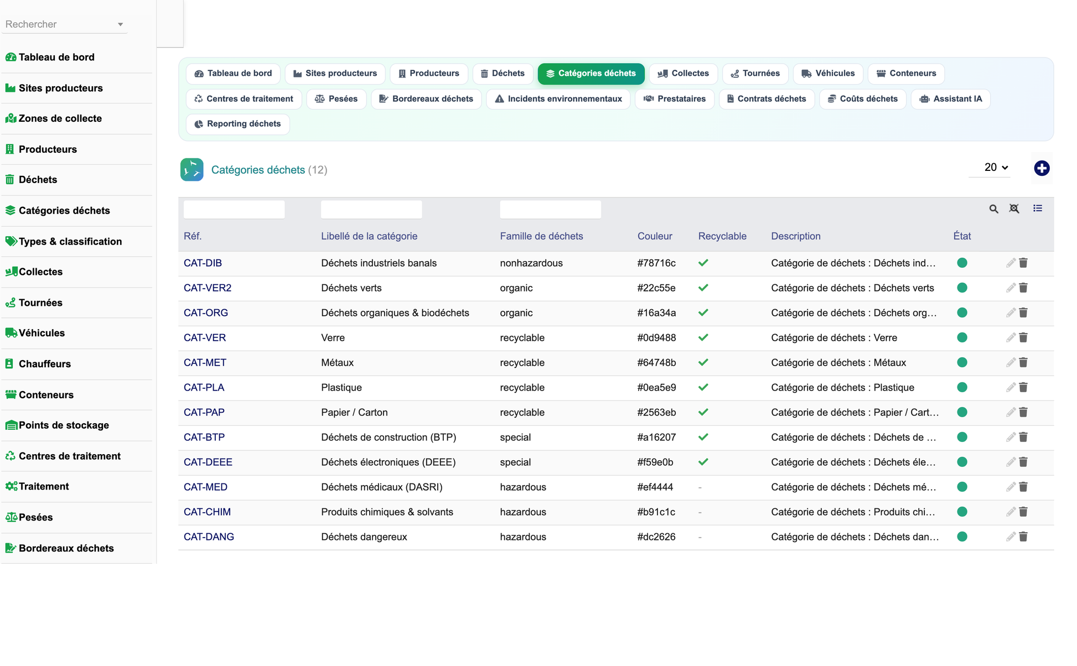Delete the CAT-MET Métaux row

[x=1023, y=362]
